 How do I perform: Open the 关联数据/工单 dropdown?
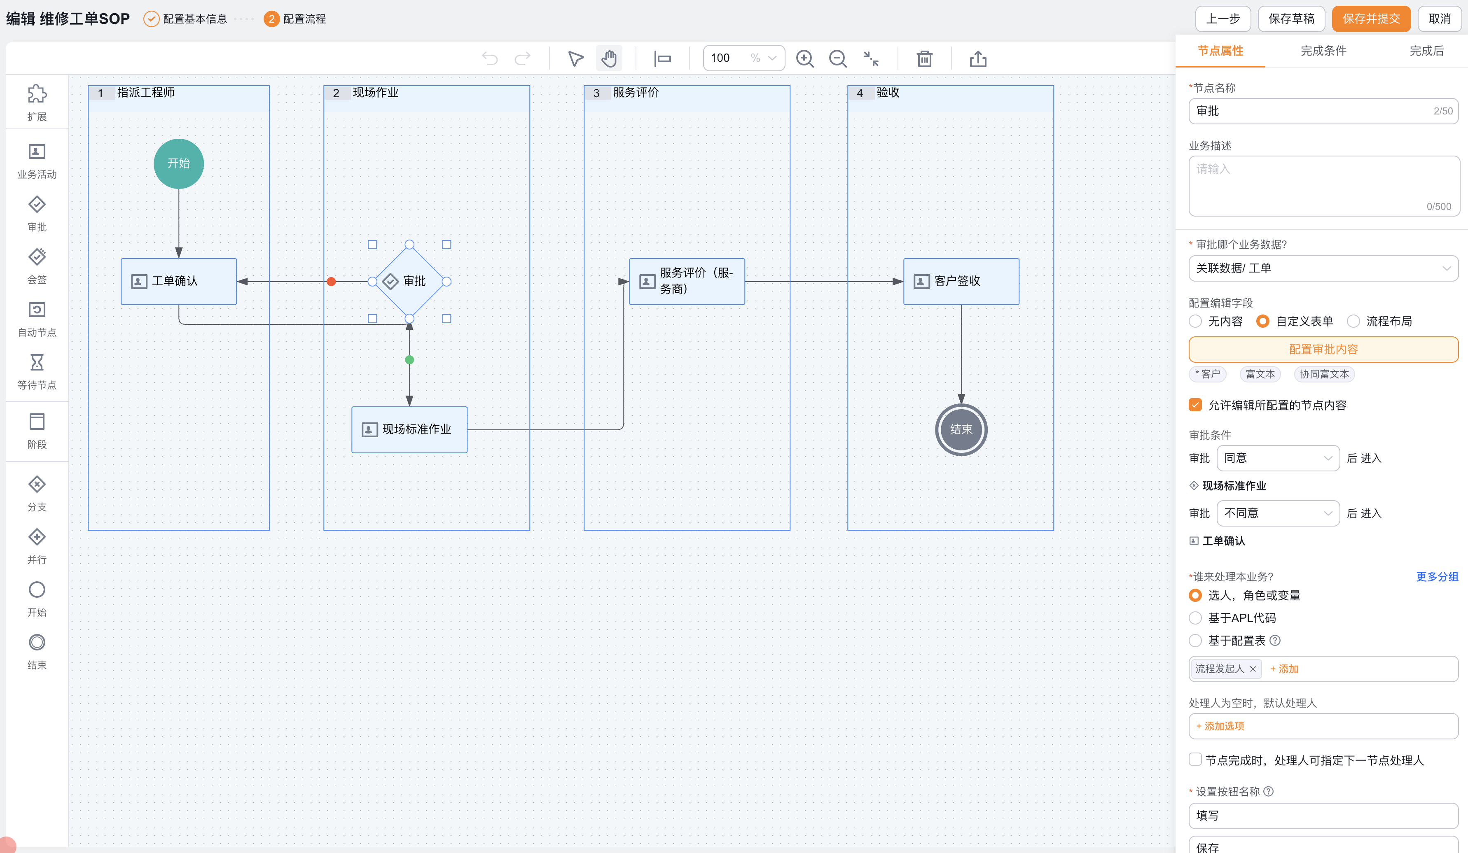1323,268
